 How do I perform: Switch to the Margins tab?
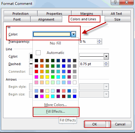(87, 14)
